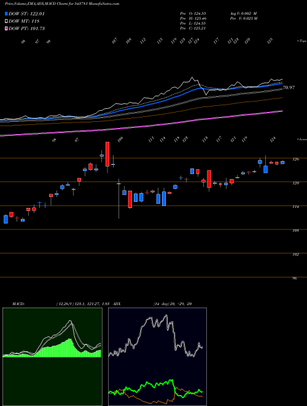Click the 'Pre V' volume reading
This screenshot has width=307, height=406.
point(244,18)
